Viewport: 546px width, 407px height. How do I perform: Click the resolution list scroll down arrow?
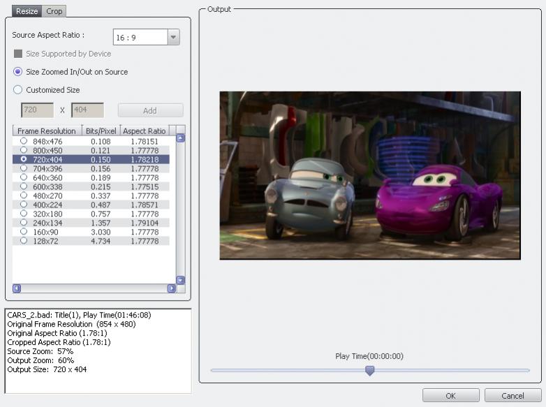tap(181, 280)
